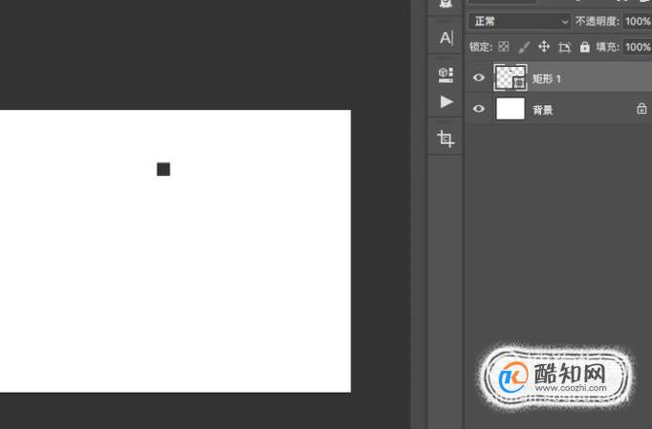Select the 矩形 1 layer thumbnail

pos(511,77)
